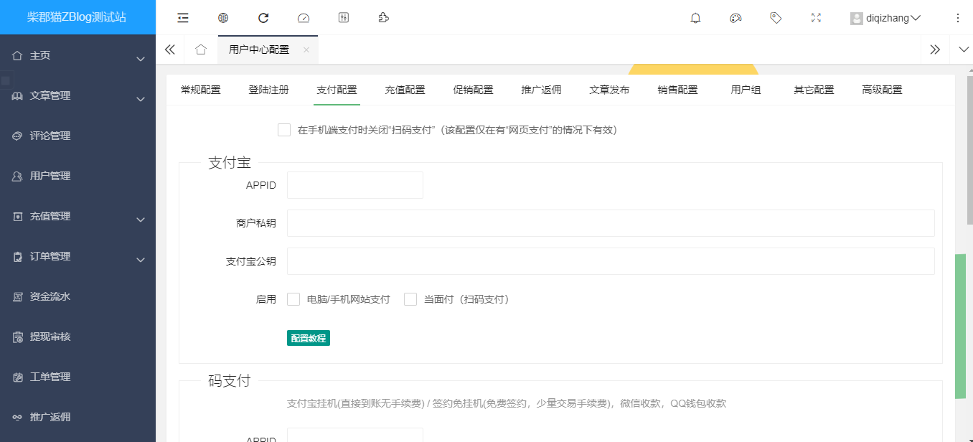Enable 电脑/手机网站支付 checkbox
973x442 pixels.
coord(293,299)
